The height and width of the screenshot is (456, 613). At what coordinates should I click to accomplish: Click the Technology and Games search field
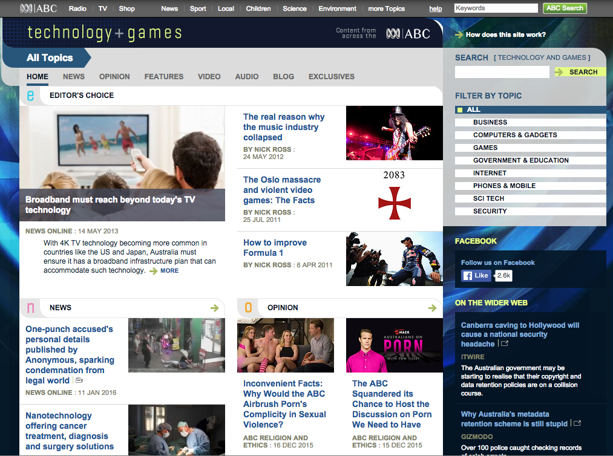502,72
